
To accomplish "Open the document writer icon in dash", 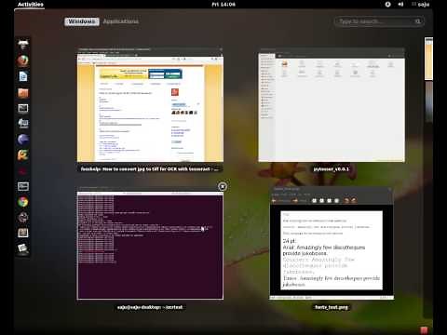I will [23, 76].
